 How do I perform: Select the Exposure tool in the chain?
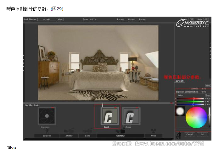[47, 116]
